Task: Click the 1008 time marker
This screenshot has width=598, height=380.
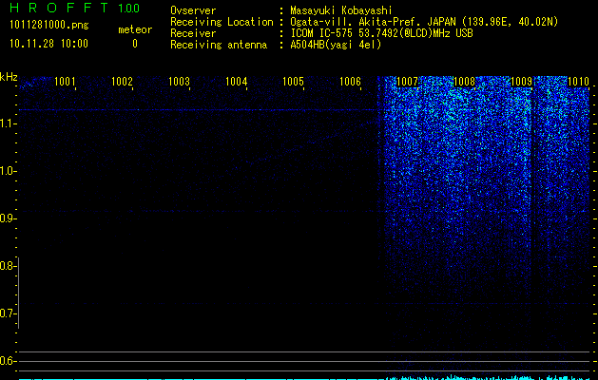Action: tap(464, 81)
